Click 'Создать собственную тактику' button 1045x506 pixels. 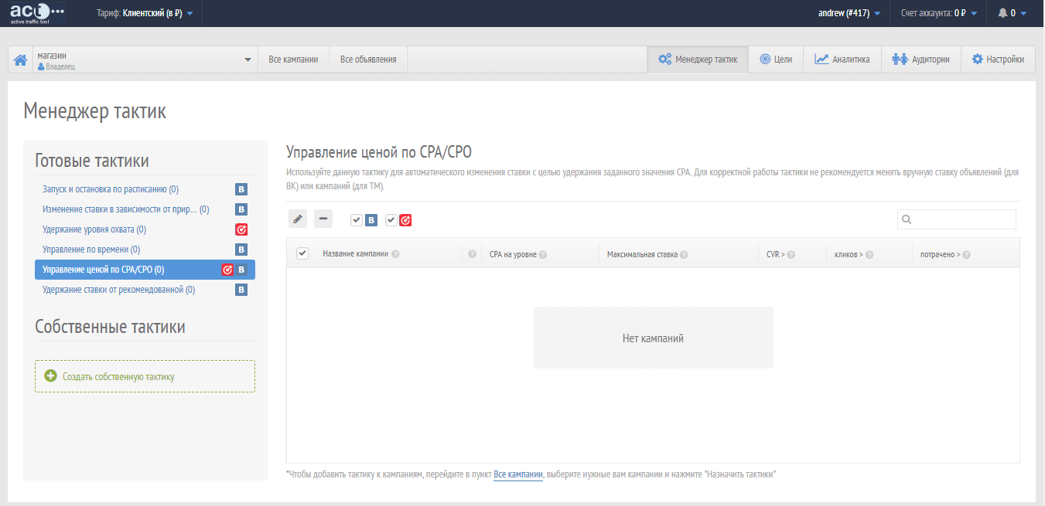pyautogui.click(x=118, y=377)
